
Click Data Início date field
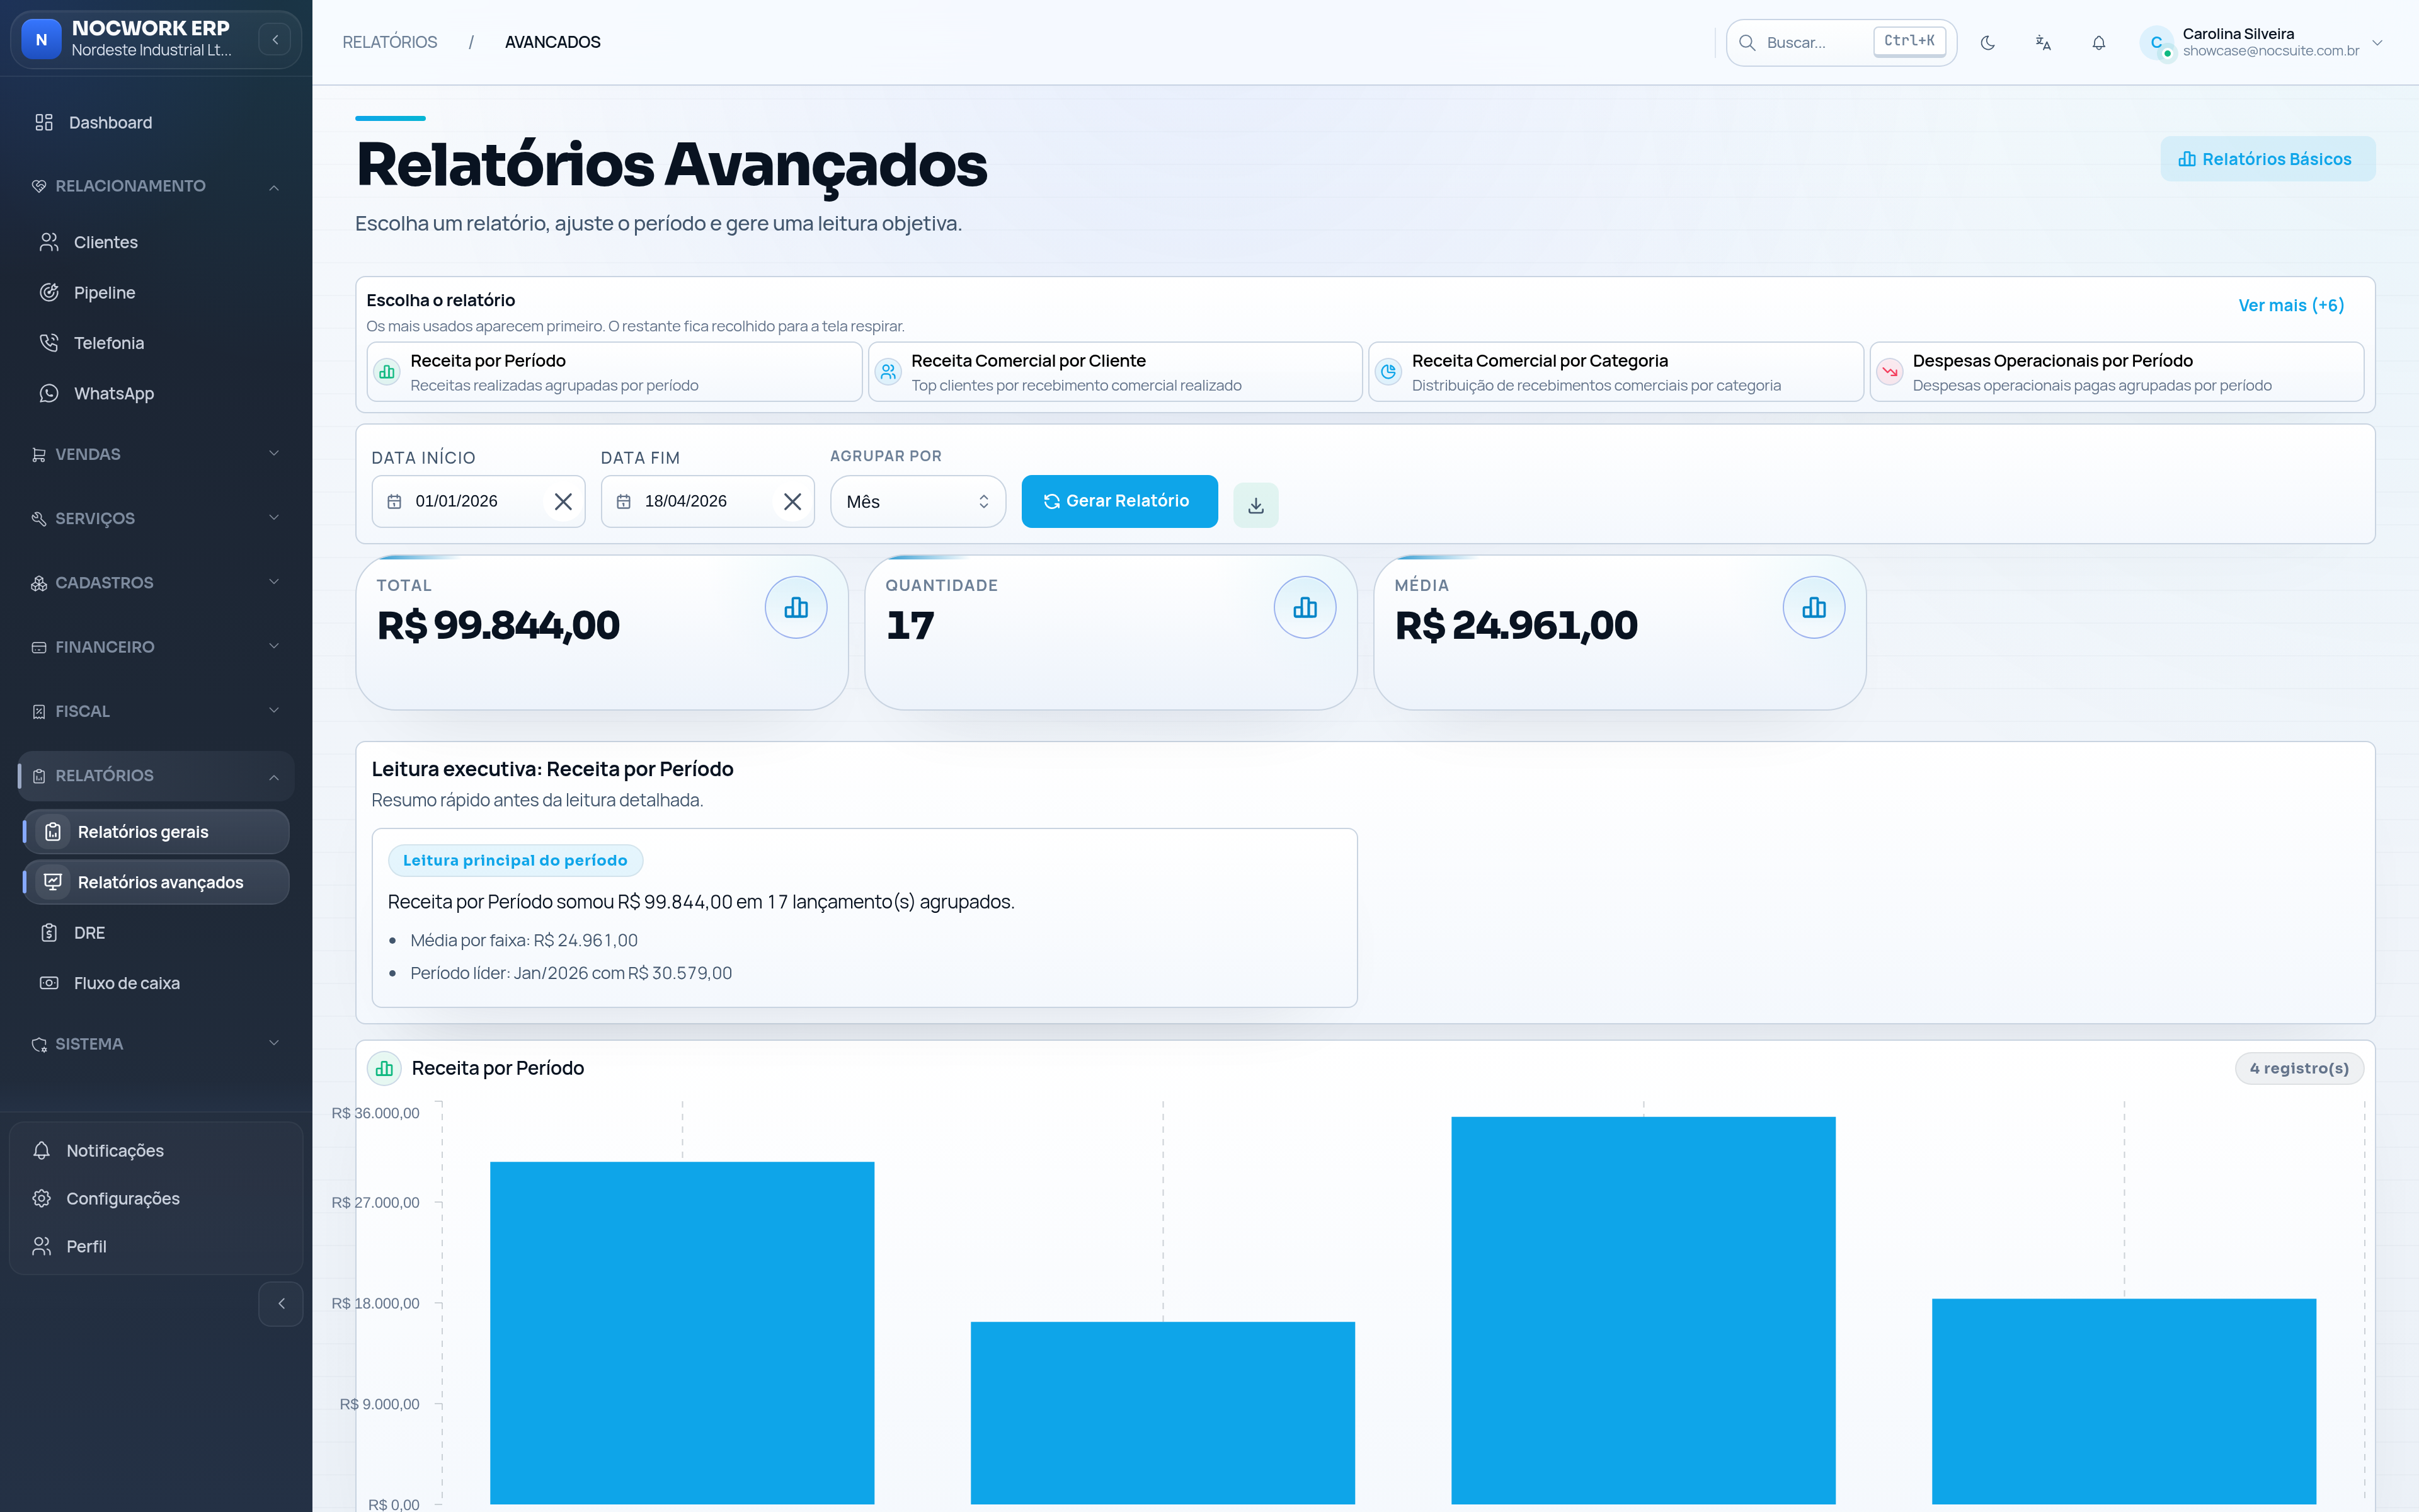click(478, 501)
